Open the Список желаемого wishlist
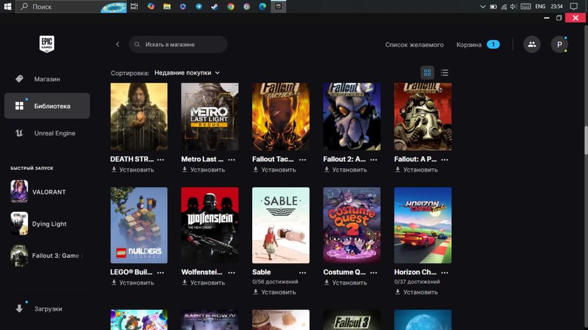This screenshot has width=588, height=330. [414, 45]
